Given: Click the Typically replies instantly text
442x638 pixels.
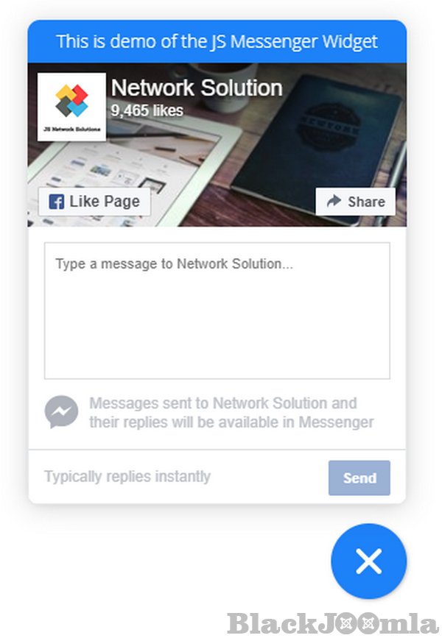Looking at the screenshot, I should [127, 476].
